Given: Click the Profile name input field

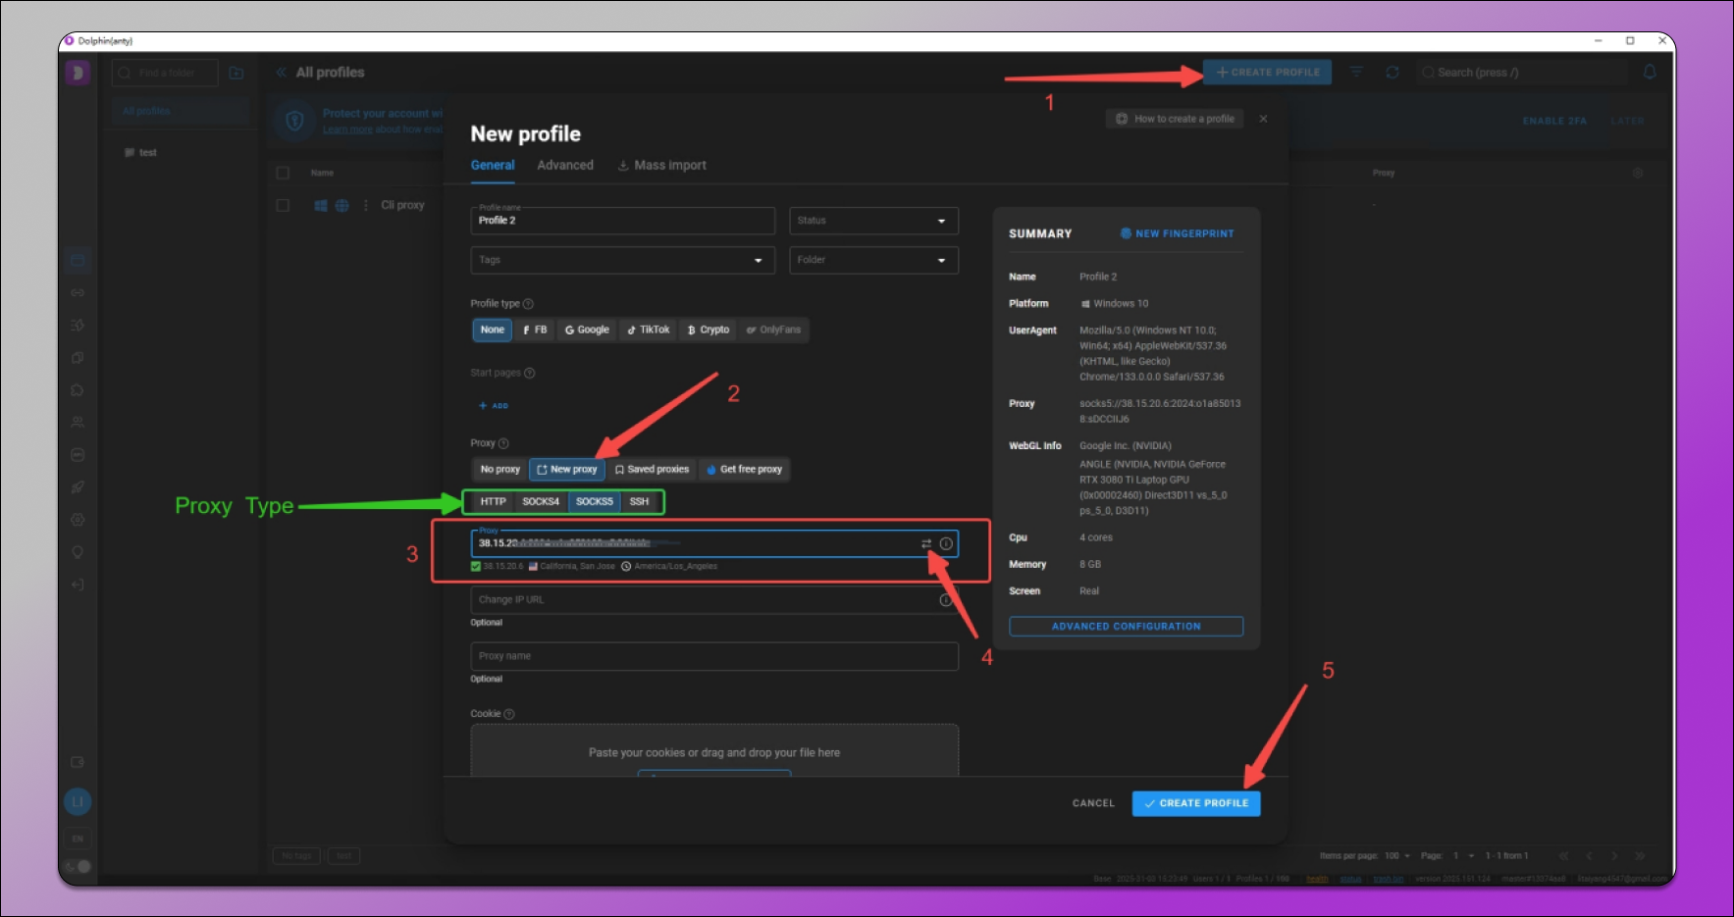Looking at the screenshot, I should tap(622, 221).
